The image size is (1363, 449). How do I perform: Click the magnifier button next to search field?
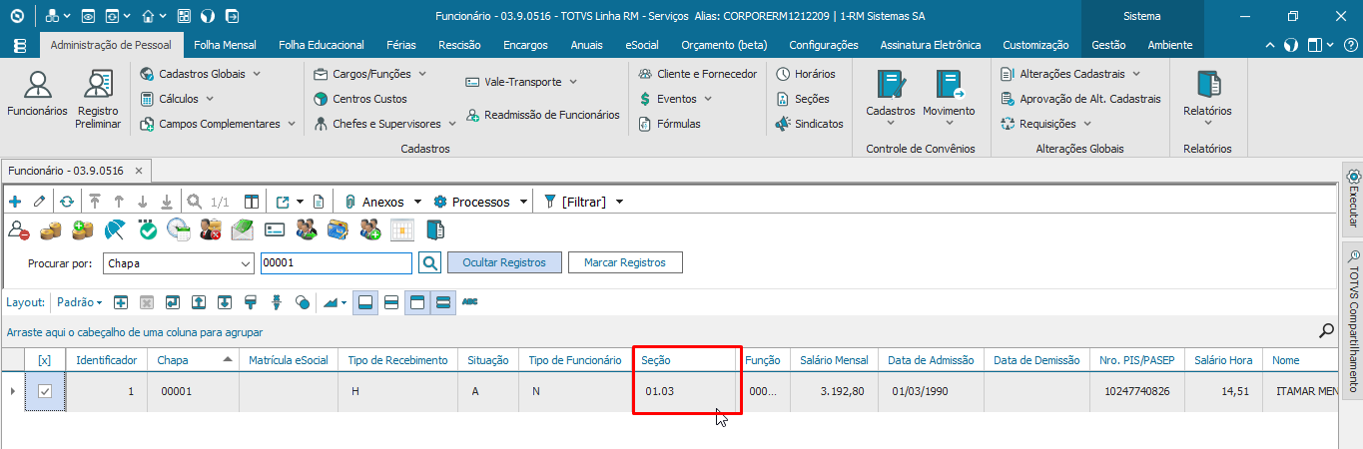click(x=429, y=262)
